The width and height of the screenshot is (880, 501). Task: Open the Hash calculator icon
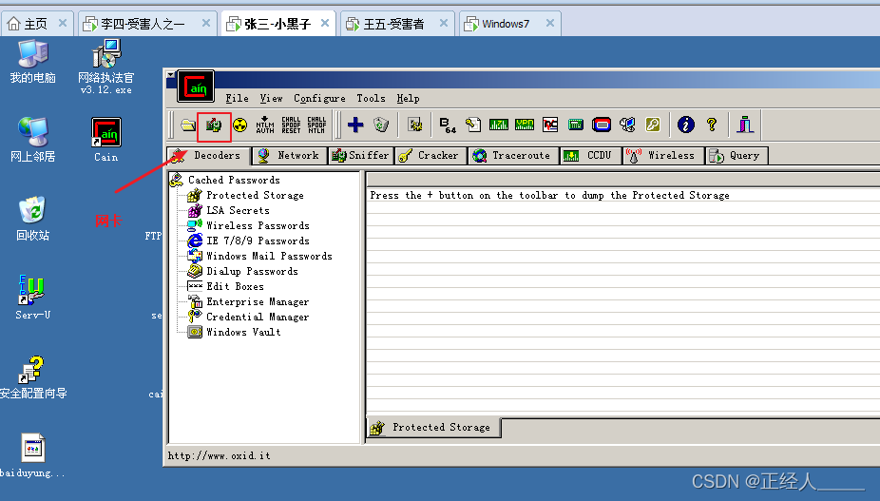(x=576, y=125)
